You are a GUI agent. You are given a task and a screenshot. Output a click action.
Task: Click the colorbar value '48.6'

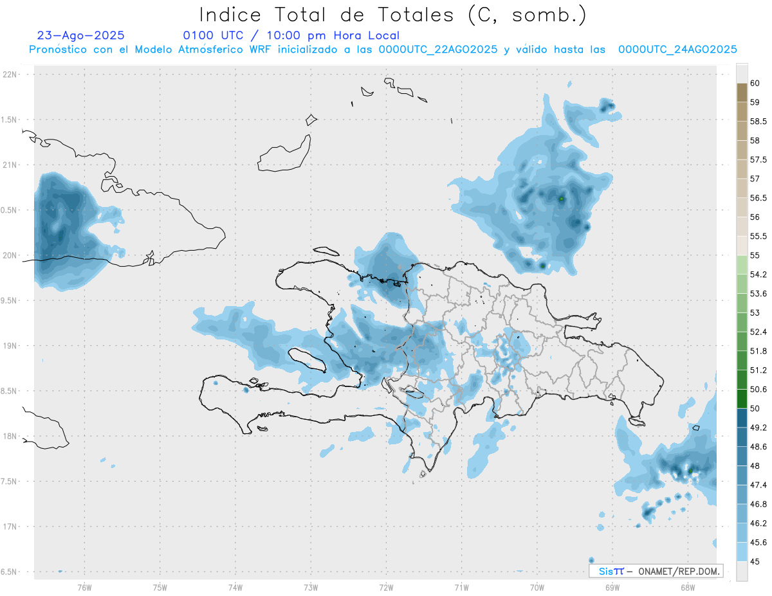coord(758,446)
